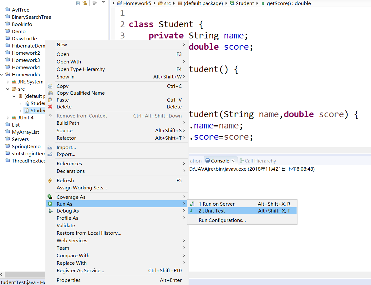Image resolution: width=371 pixels, height=285 pixels.
Task: Open the Team submenu
Action: coord(117,248)
